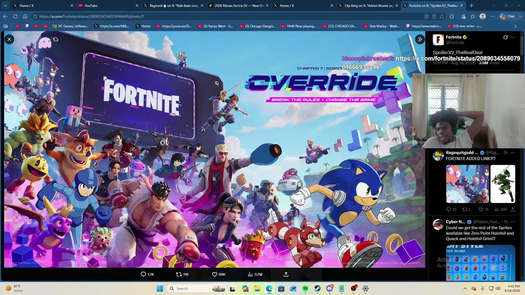The height and width of the screenshot is (295, 525).
Task: Open Settings gear from the taskbar
Action: pos(365,288)
